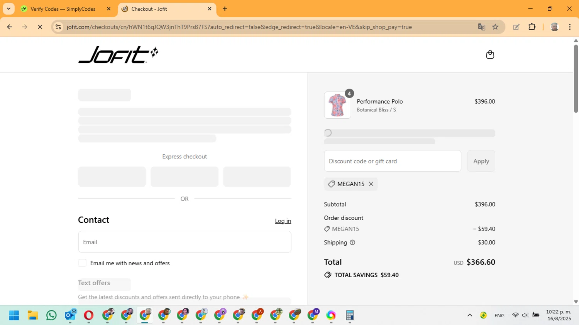
Task: Click the TOTAL SAVINGS $59.40 text
Action: pyautogui.click(x=366, y=275)
